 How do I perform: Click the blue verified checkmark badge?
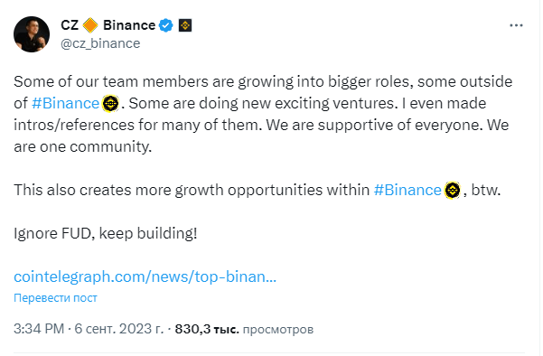166,25
